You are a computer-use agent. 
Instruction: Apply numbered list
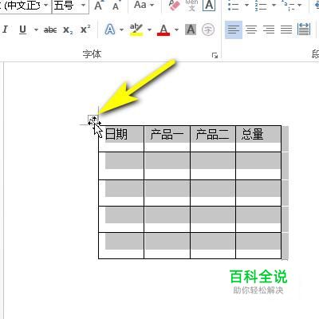[261, 6]
